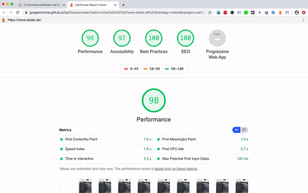Open the Google Translate extension icon
The image size is (308, 193).
click(x=273, y=12)
